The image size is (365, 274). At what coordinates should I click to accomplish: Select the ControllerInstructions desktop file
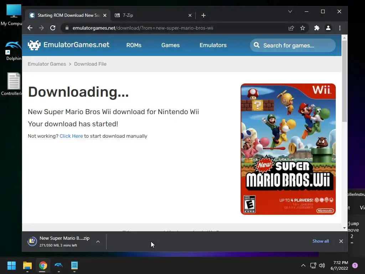click(x=12, y=84)
